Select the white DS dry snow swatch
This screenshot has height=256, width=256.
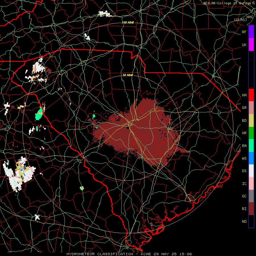251,171
